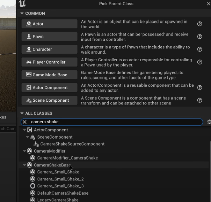
Task: Click the help icon next to Actor
Action: point(200,24)
